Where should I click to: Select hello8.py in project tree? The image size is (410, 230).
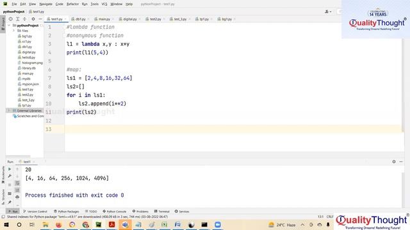click(26, 57)
